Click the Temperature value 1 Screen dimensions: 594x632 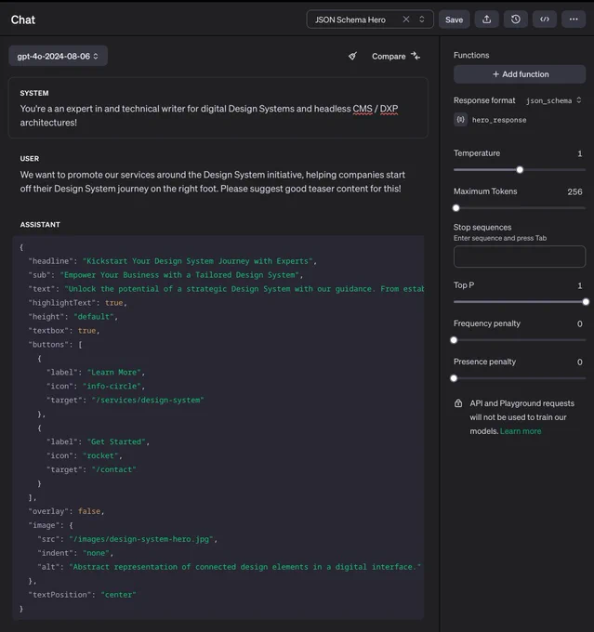pyautogui.click(x=580, y=153)
